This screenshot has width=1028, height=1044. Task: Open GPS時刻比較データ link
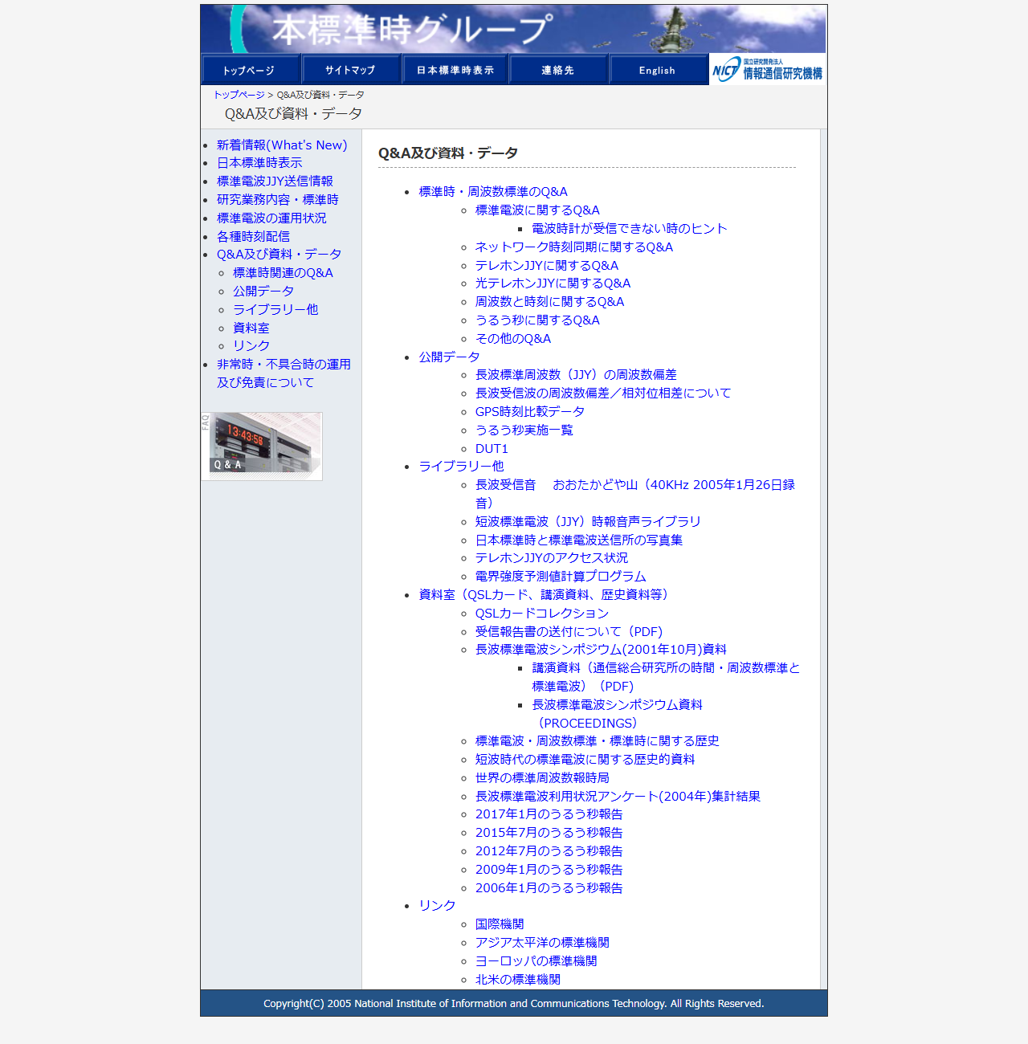[530, 412]
